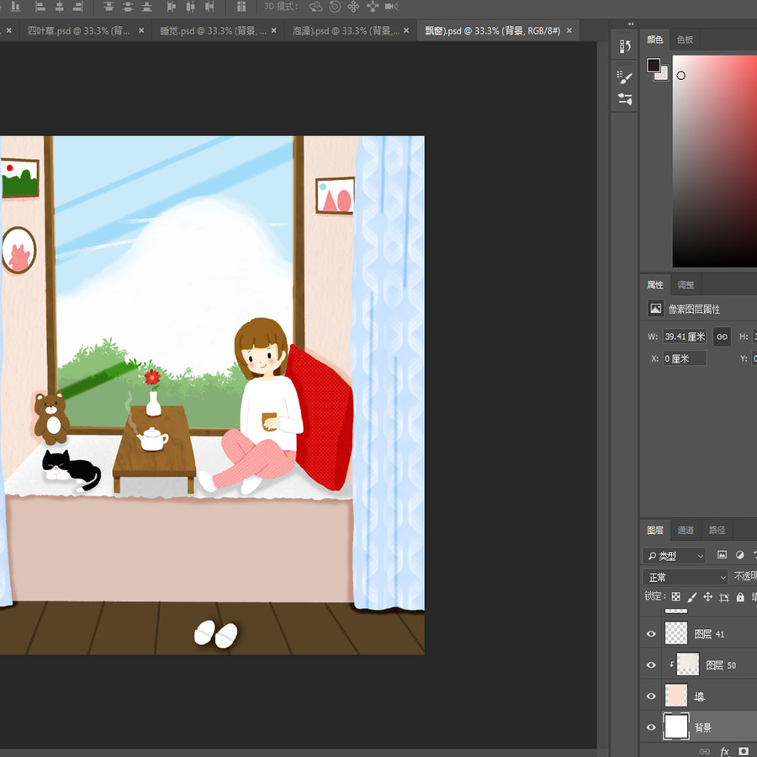Click the color picker field circle marker
757x757 pixels.
click(x=680, y=76)
